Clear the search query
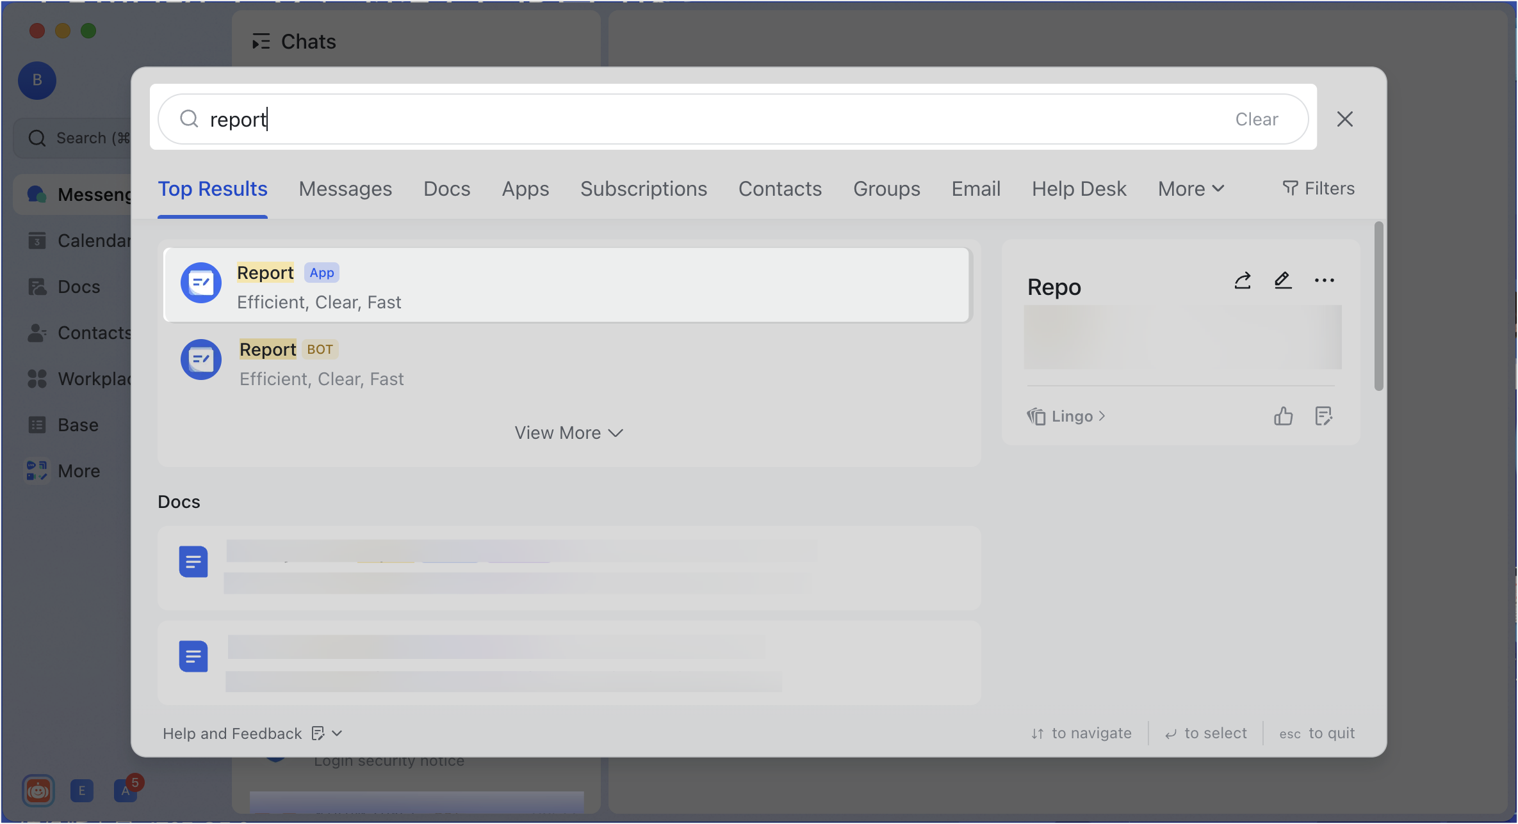 [1256, 119]
